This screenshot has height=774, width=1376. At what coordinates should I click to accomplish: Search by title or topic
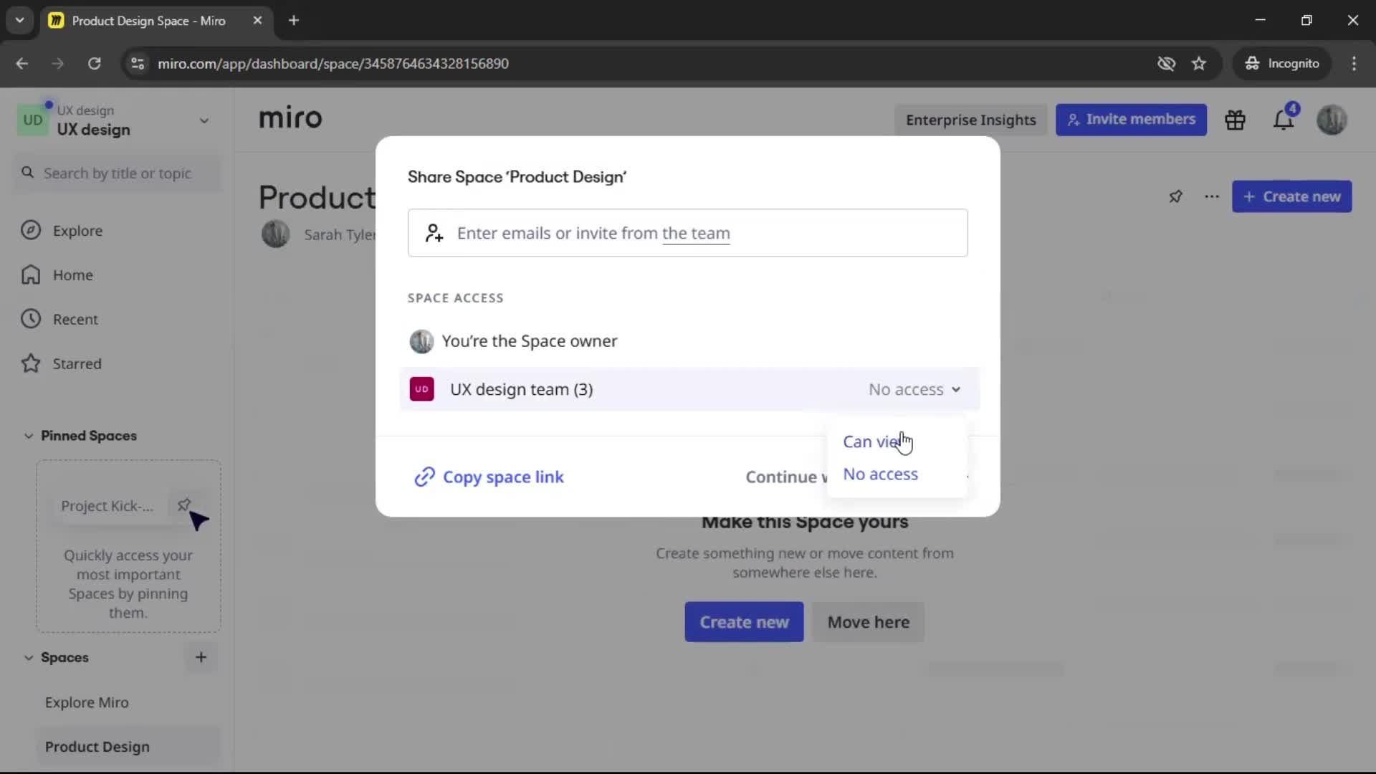point(118,173)
